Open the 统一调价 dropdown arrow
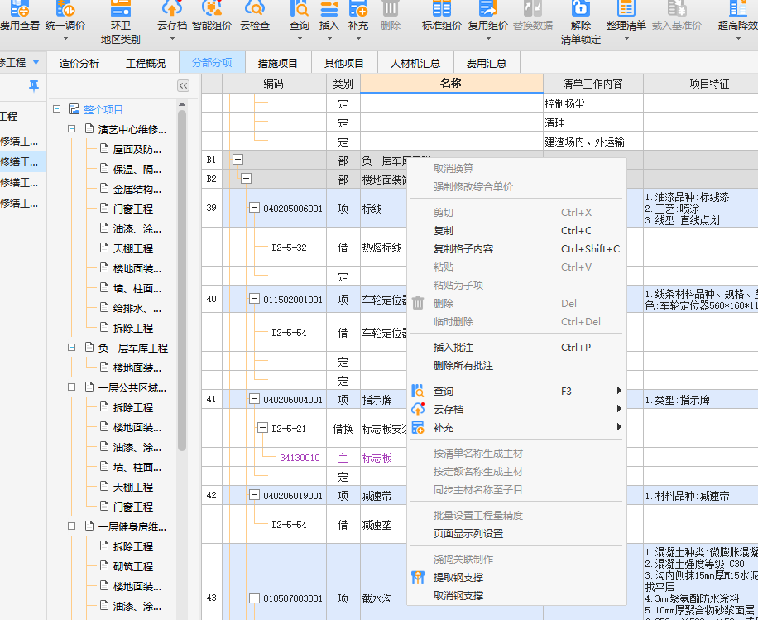This screenshot has width=758, height=620. tap(65, 39)
